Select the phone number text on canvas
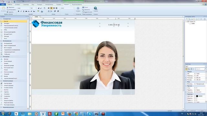Viewport: 207px width, 116px height. pyautogui.click(x=114, y=25)
